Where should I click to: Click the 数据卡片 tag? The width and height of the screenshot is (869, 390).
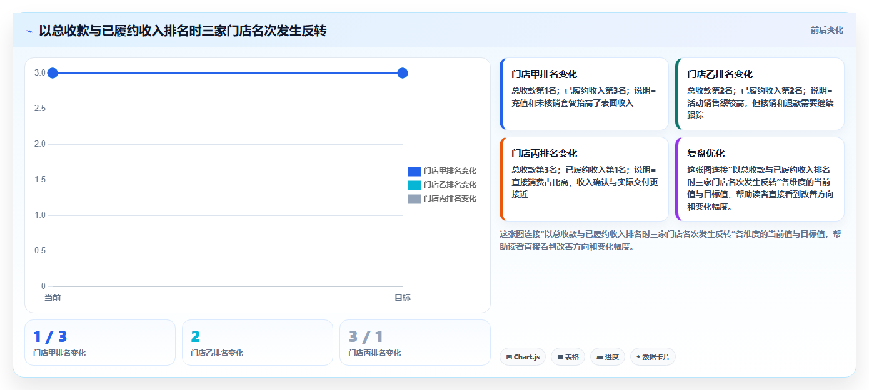[653, 357]
